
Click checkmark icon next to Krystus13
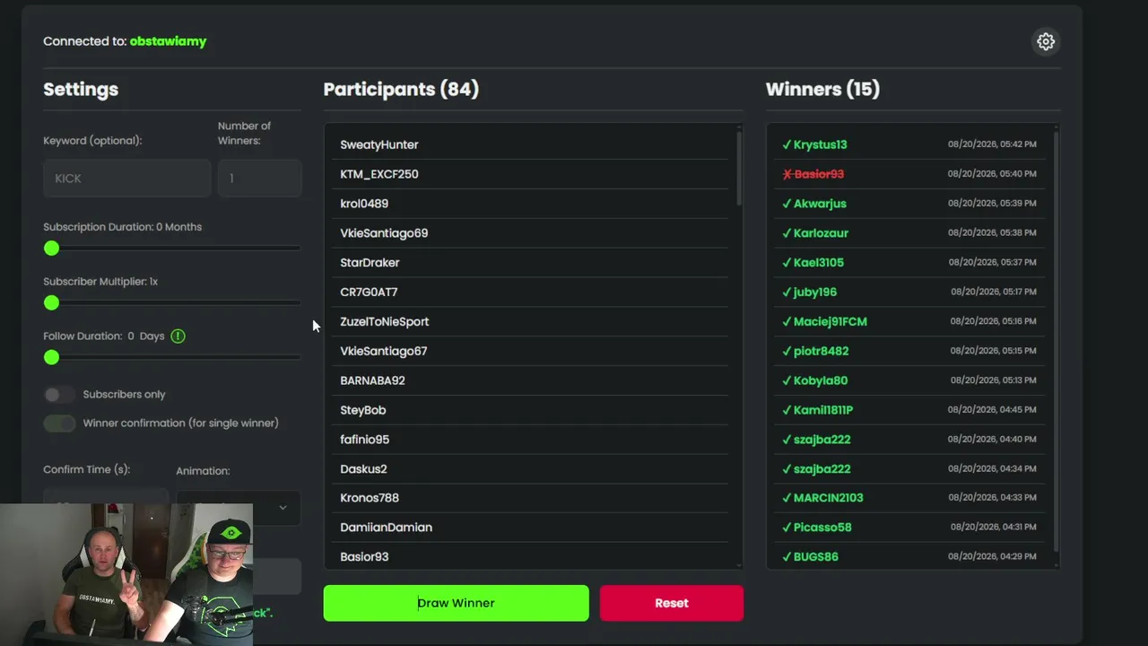[x=787, y=144]
